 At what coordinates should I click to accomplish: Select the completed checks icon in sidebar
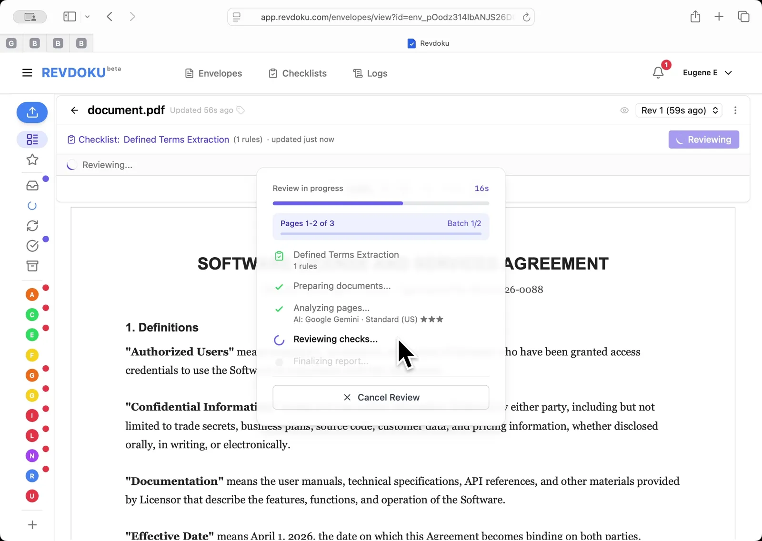click(32, 246)
